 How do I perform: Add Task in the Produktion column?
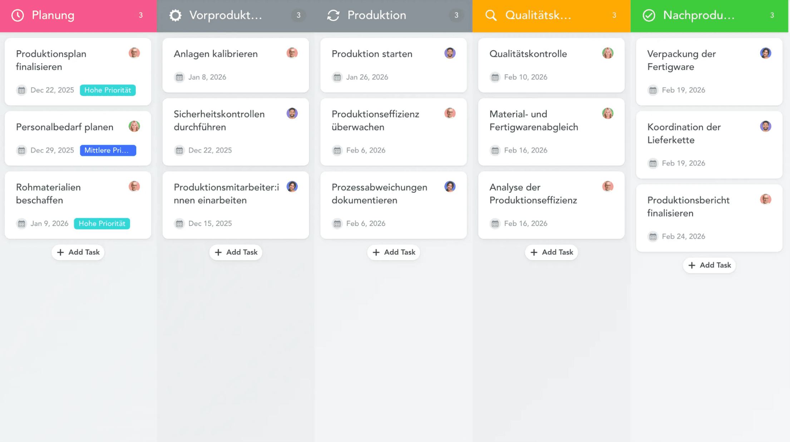pyautogui.click(x=394, y=252)
